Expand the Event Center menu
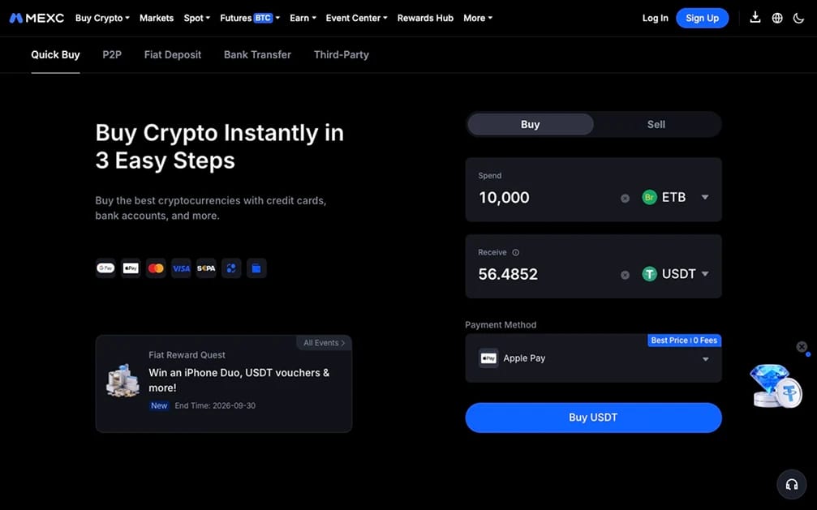 pos(357,18)
